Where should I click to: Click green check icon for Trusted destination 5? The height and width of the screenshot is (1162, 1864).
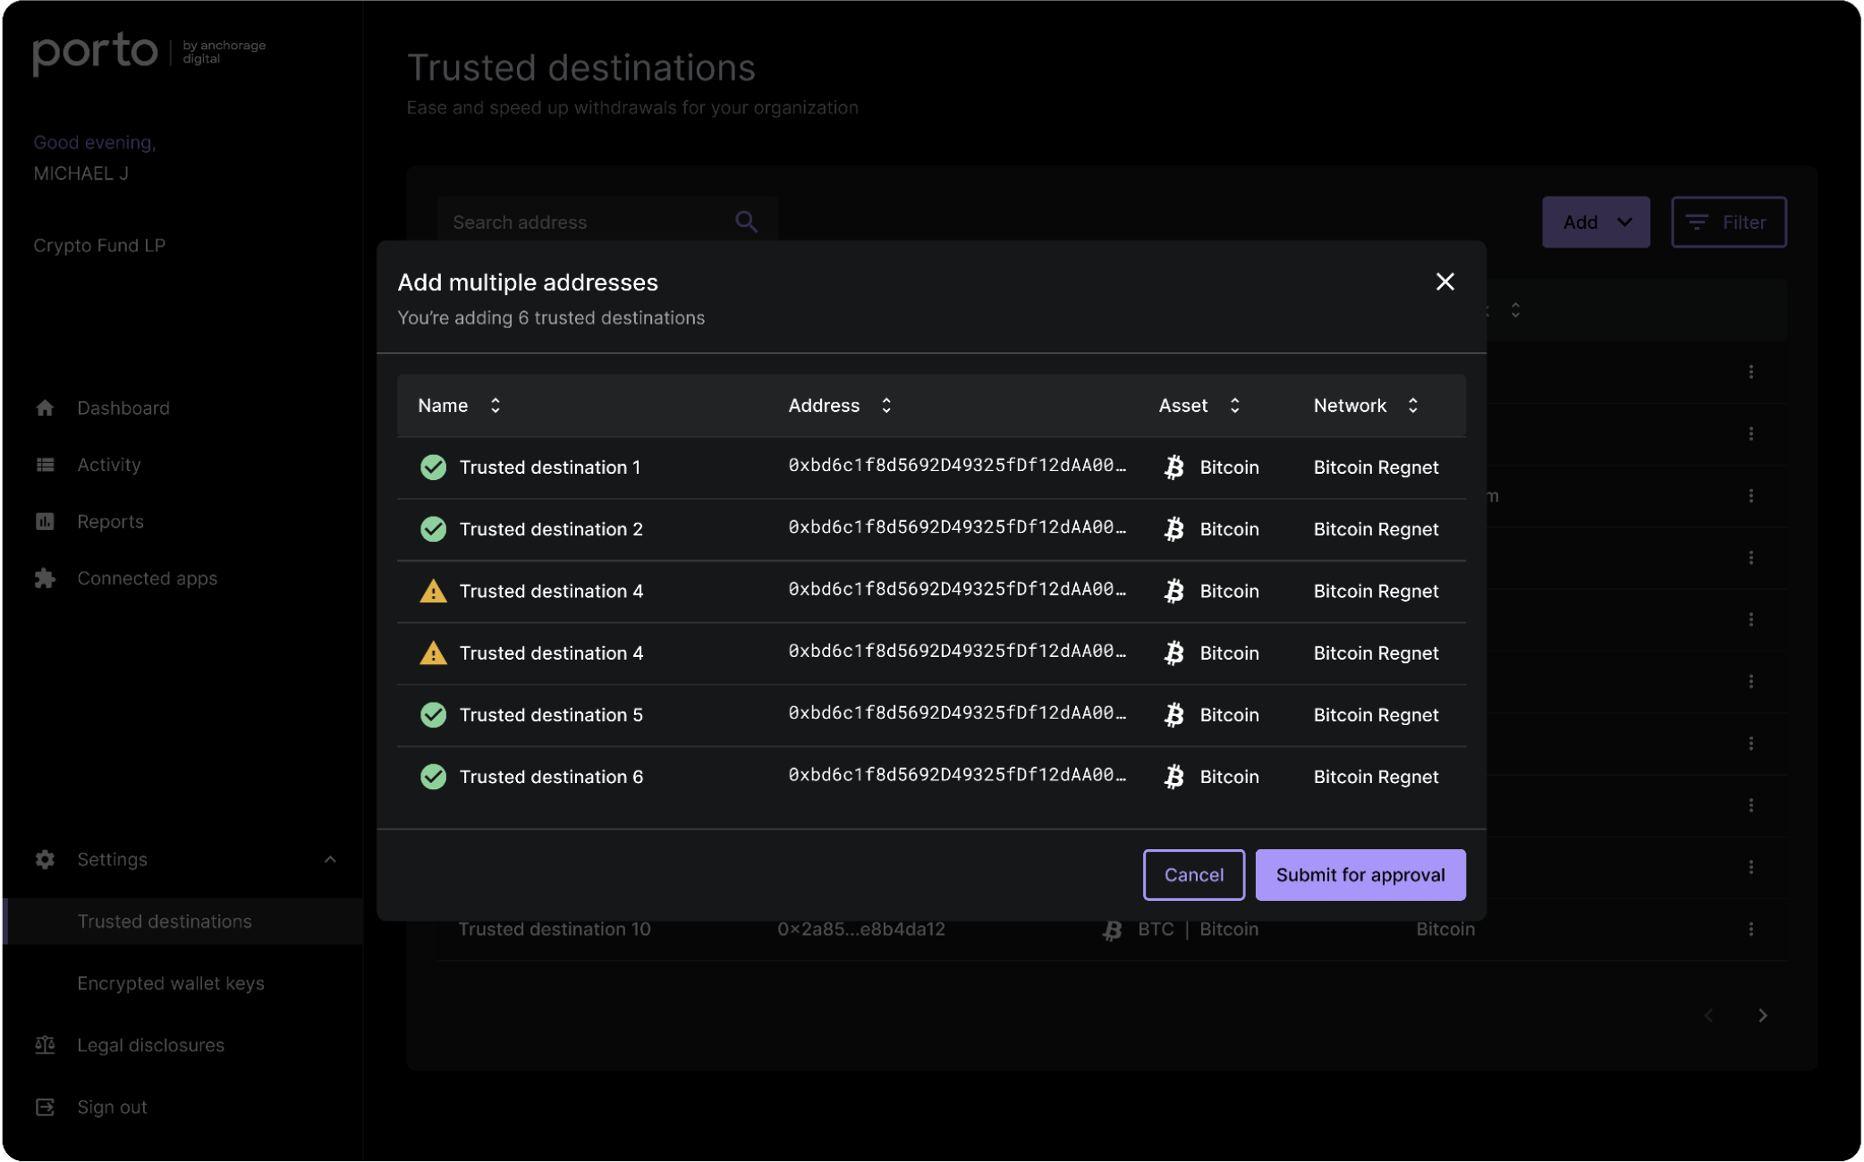point(433,714)
